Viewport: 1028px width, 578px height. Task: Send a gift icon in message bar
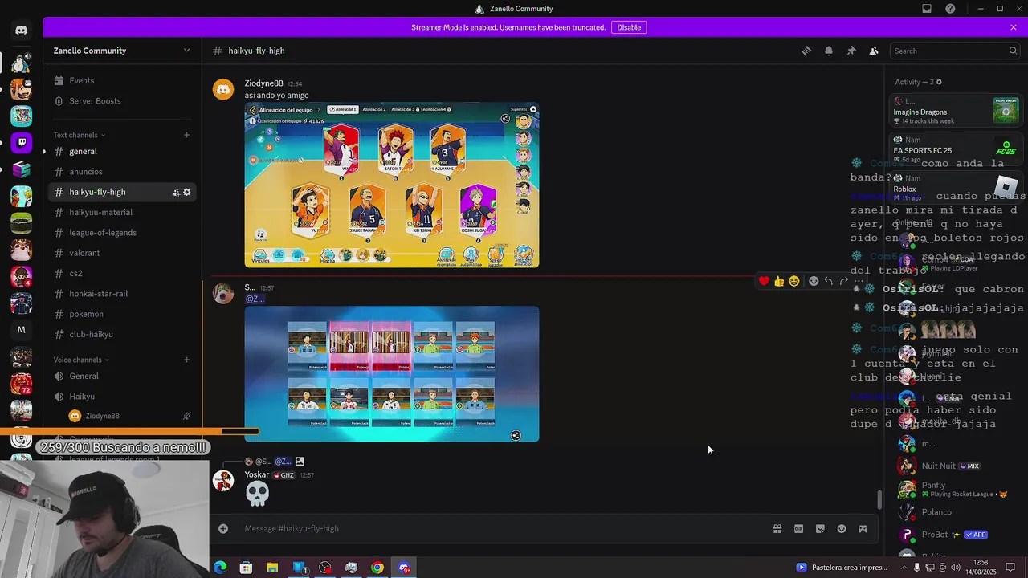(777, 529)
